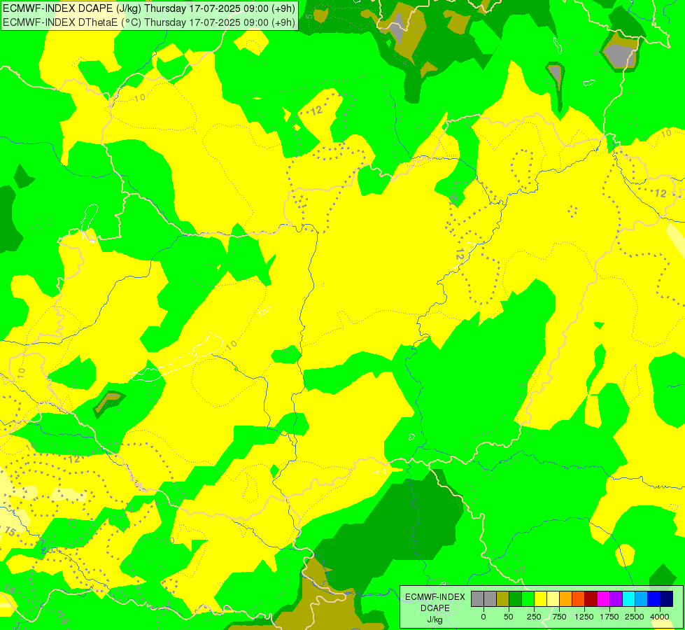Click the legend value label 50

point(509,617)
